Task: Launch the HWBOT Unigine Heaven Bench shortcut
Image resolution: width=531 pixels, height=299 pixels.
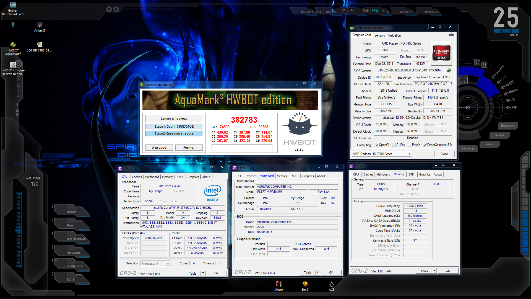Action: pyautogui.click(x=13, y=68)
